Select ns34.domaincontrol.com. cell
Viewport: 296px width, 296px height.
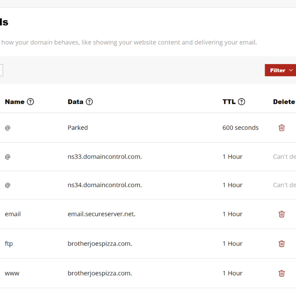click(105, 185)
